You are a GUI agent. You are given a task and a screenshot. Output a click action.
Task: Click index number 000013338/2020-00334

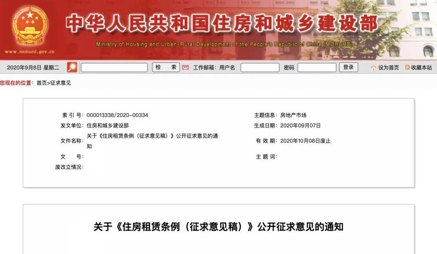[117, 115]
